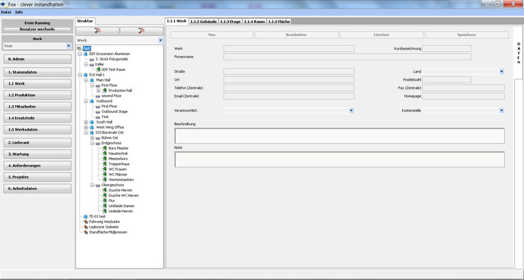Click the floor icon next to Keller
Viewport: 524px width, 280px height.
pos(91,64)
